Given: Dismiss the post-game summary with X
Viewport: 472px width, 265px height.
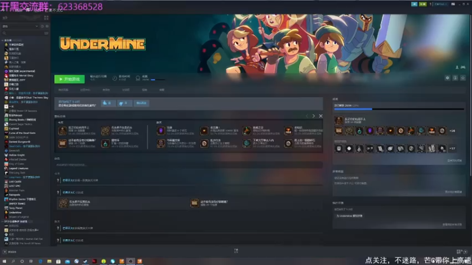Looking at the screenshot, I should 320,116.
